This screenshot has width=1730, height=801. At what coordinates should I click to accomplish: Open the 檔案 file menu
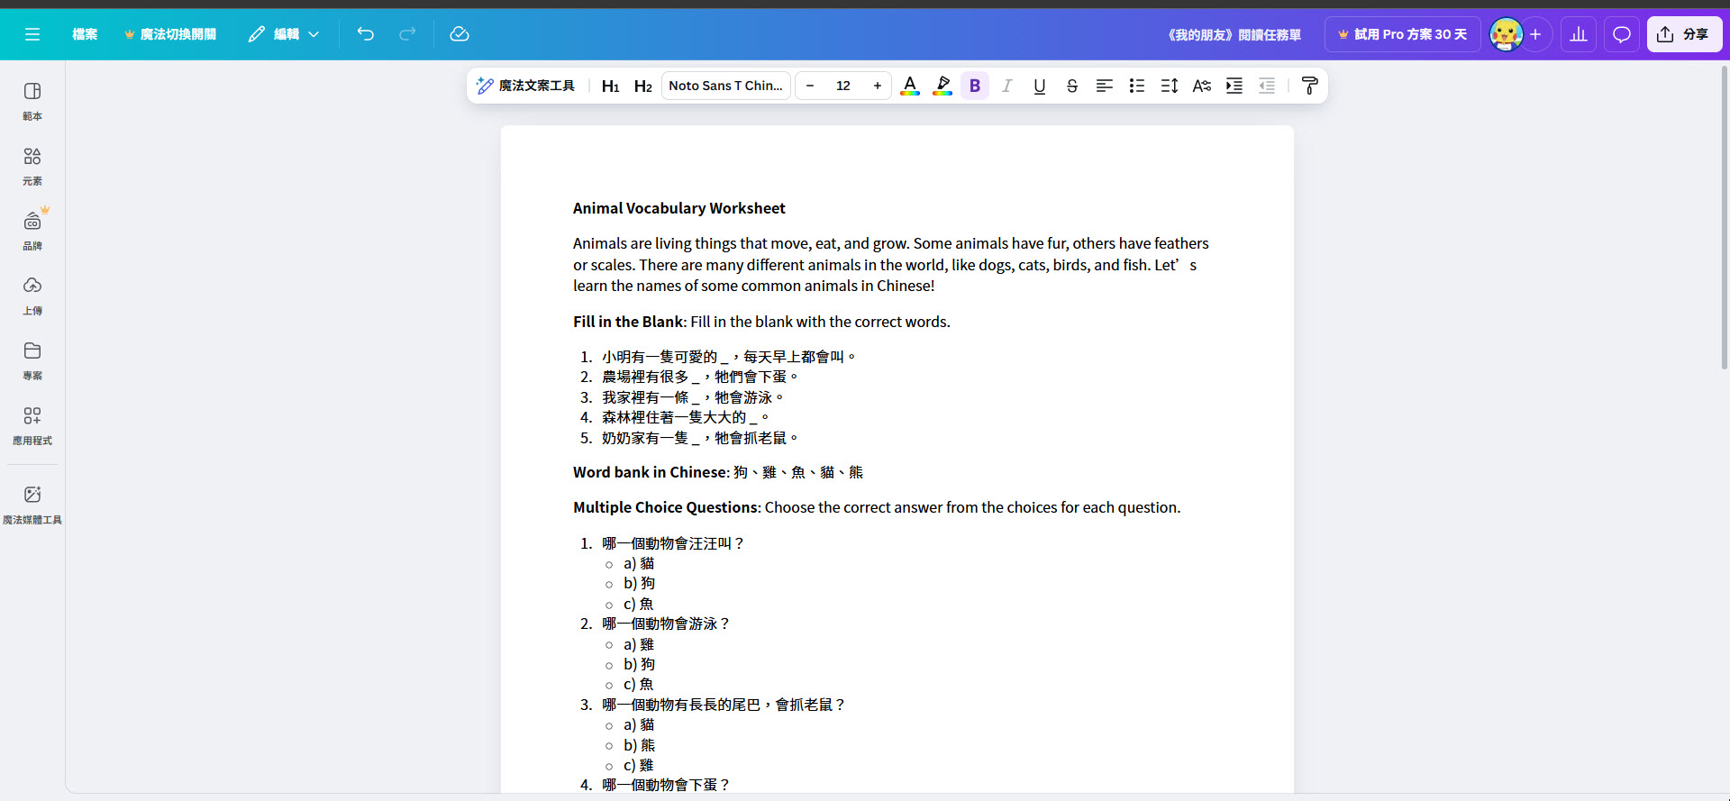85,34
